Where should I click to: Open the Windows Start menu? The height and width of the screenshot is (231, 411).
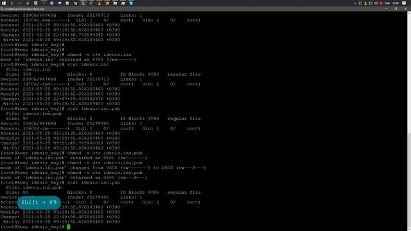(4, 3)
